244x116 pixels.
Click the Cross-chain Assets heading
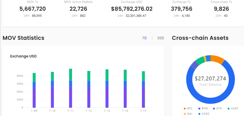(200, 38)
